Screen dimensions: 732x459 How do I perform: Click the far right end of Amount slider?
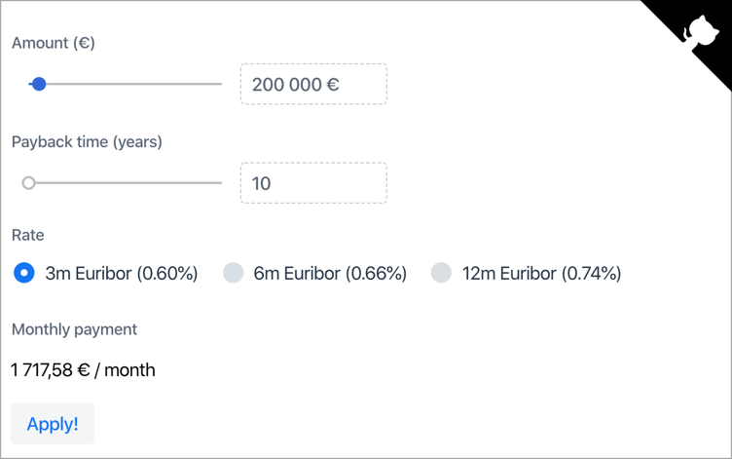(x=219, y=84)
